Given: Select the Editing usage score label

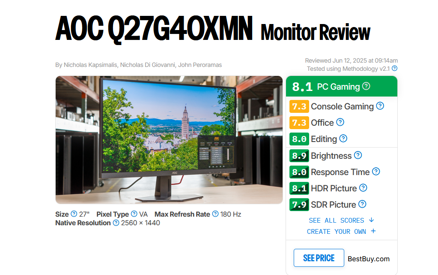Looking at the screenshot, I should click(x=324, y=139).
